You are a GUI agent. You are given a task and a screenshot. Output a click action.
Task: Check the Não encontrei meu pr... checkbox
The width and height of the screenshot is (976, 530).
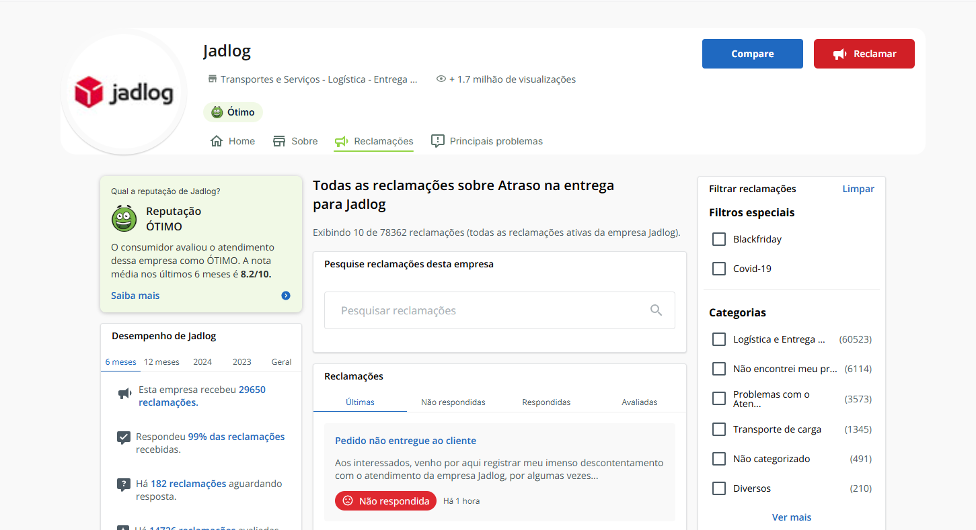[x=719, y=369]
